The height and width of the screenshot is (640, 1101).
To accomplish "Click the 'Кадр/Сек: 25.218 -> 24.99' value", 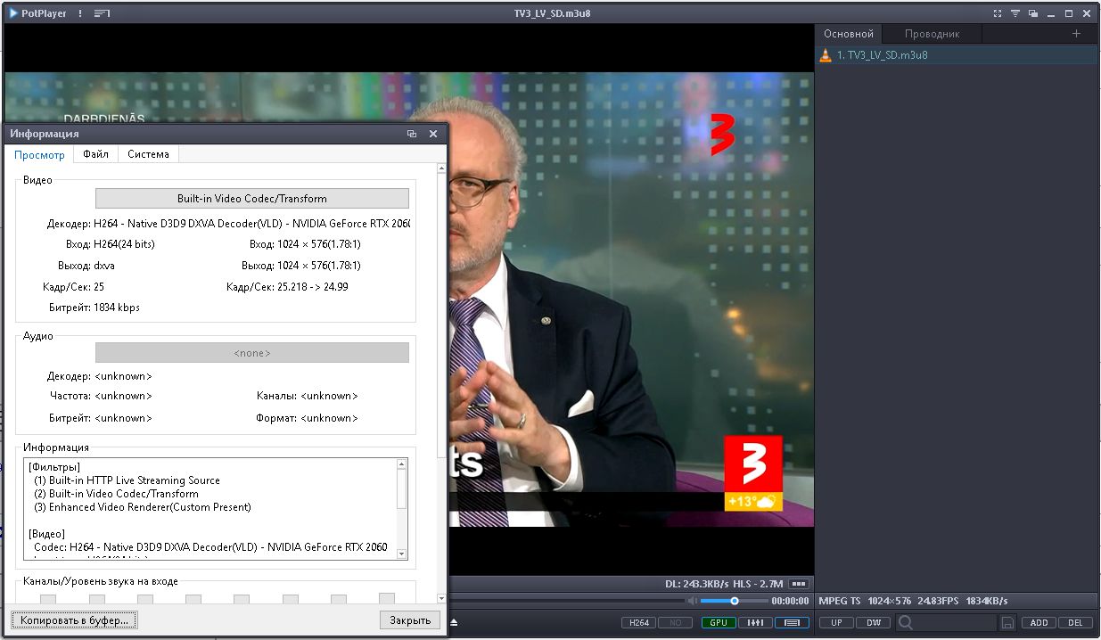I will [287, 287].
